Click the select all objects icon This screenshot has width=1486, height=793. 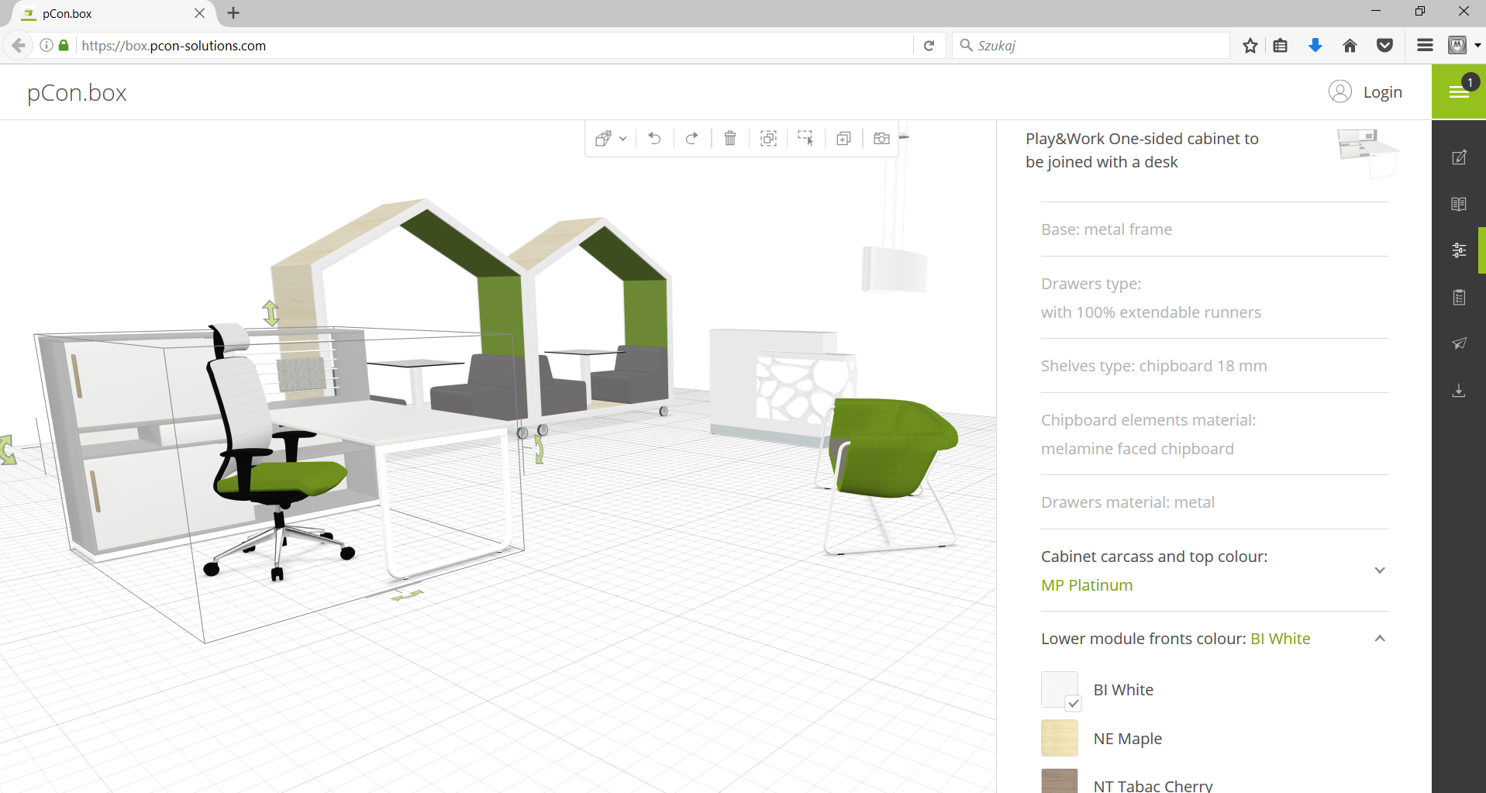(x=768, y=139)
